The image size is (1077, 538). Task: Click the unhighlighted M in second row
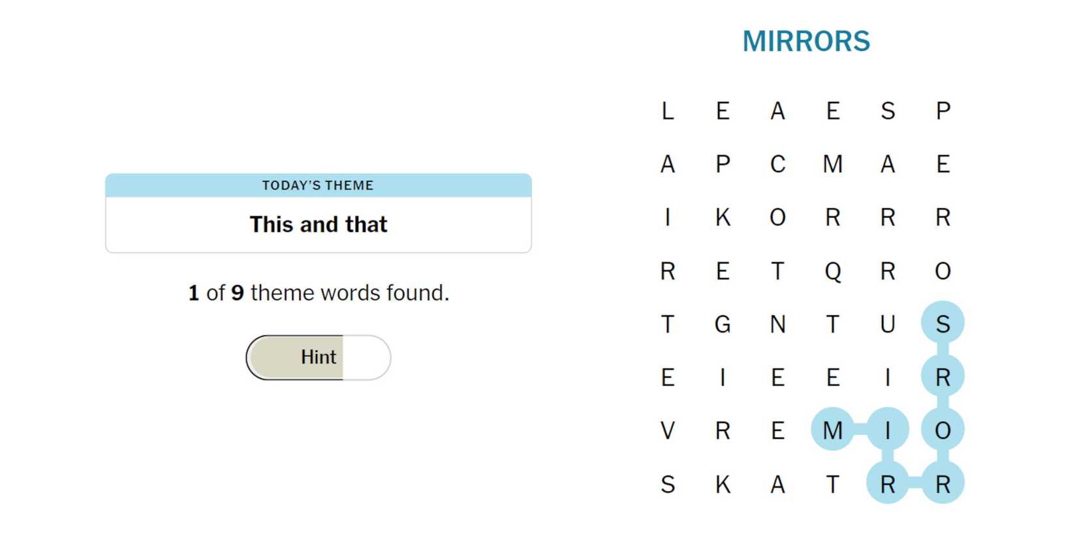click(x=832, y=164)
